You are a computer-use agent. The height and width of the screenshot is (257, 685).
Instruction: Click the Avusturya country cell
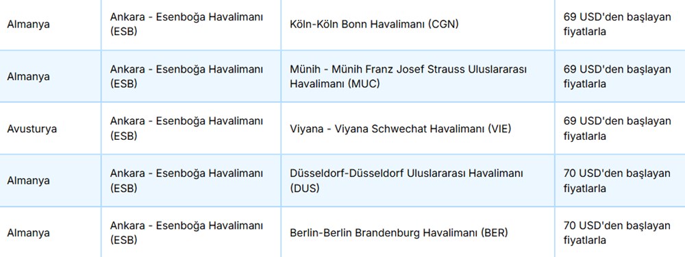(x=32, y=129)
